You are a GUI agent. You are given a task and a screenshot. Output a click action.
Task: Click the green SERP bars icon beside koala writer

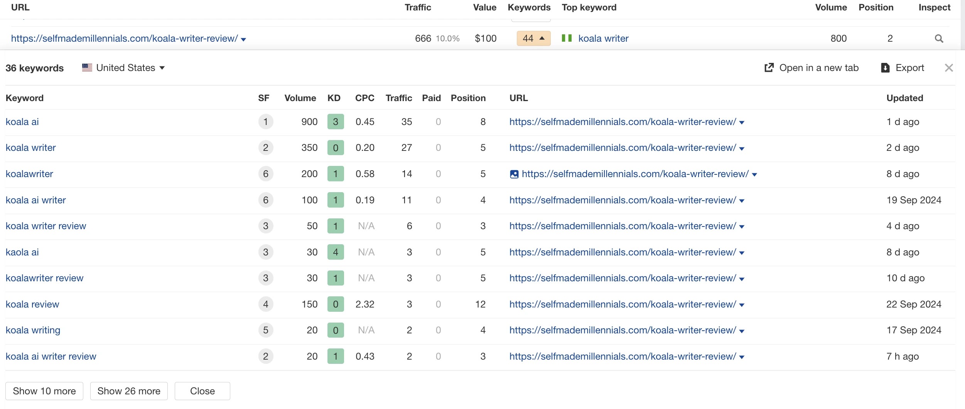click(567, 38)
